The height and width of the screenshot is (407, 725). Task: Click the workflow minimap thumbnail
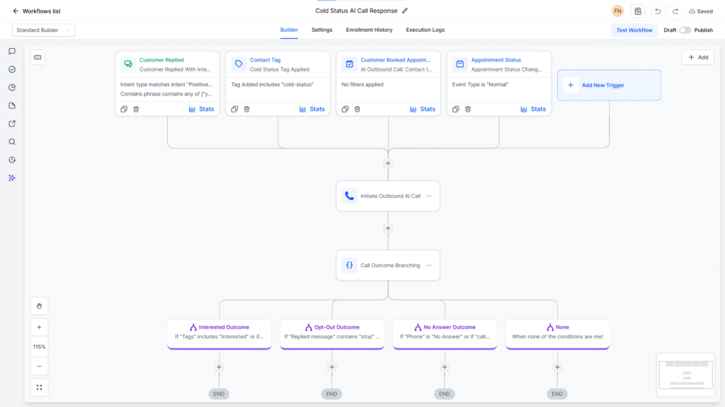click(685, 374)
